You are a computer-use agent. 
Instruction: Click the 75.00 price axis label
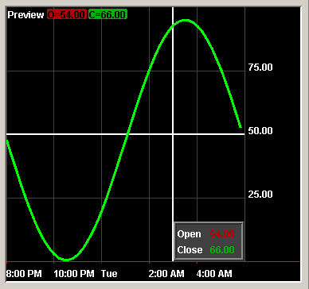tap(260, 67)
